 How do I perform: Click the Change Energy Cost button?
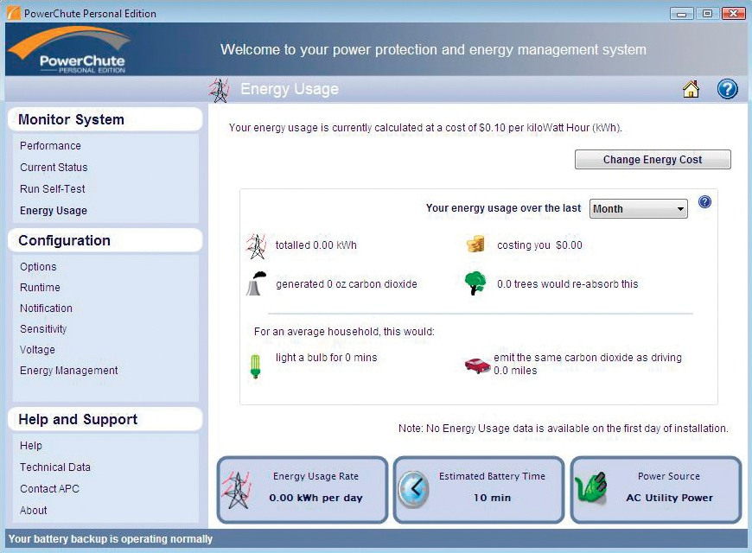point(653,159)
